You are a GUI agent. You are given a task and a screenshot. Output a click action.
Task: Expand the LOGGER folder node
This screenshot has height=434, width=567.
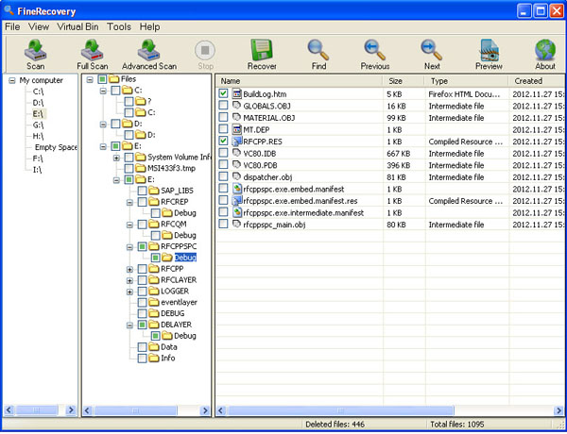coord(129,292)
